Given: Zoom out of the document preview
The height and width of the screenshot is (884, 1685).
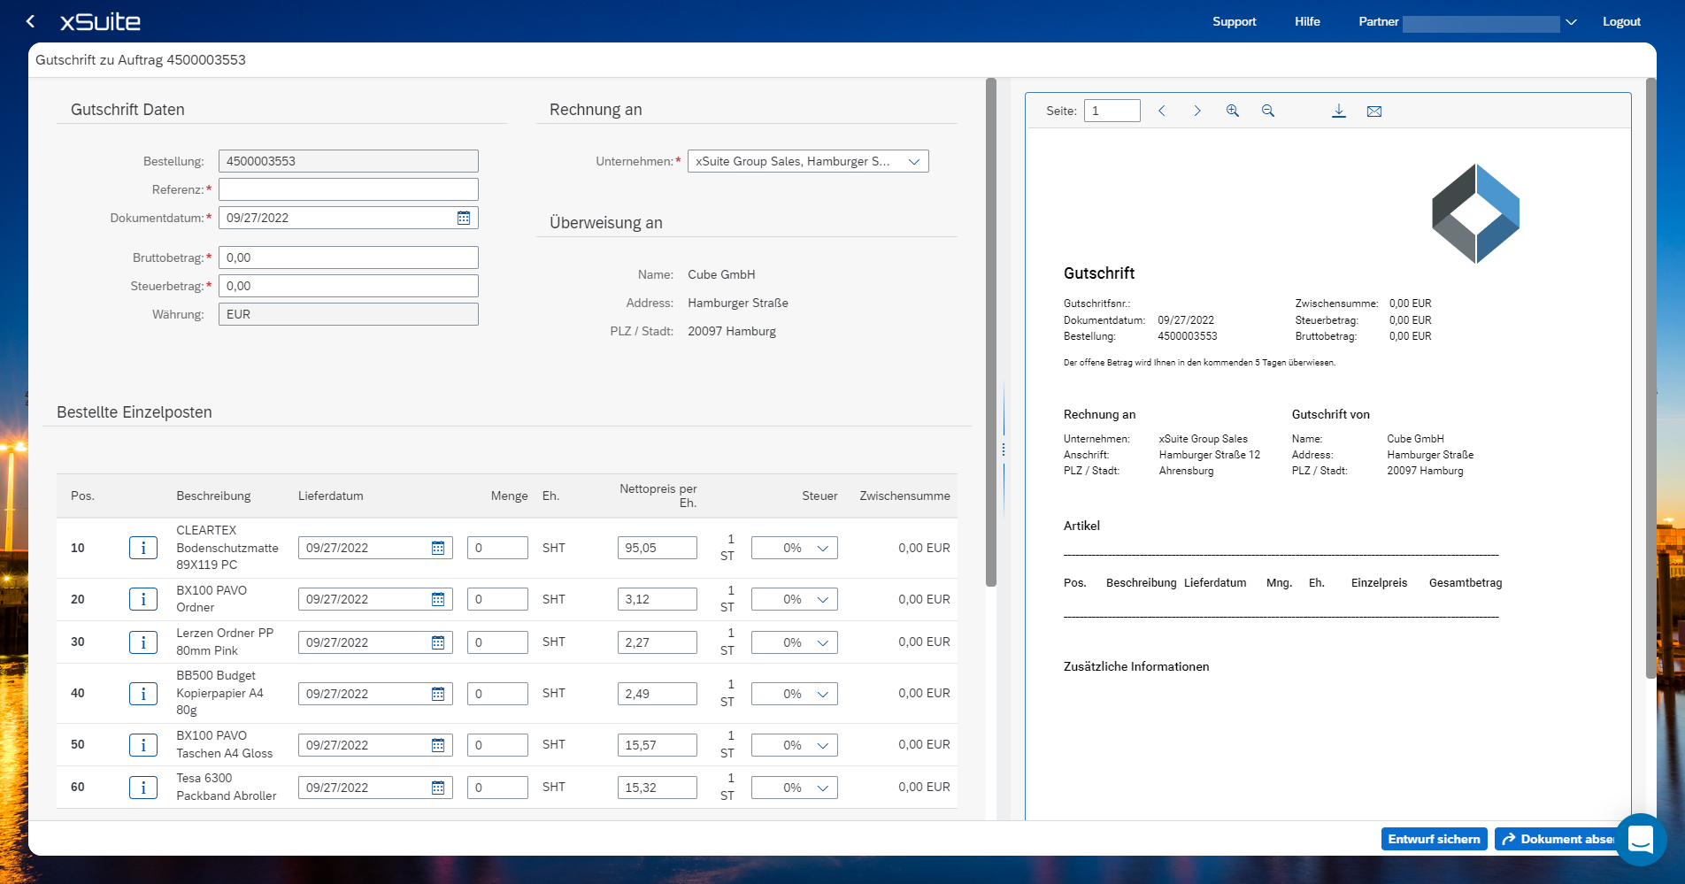Looking at the screenshot, I should tap(1267, 111).
